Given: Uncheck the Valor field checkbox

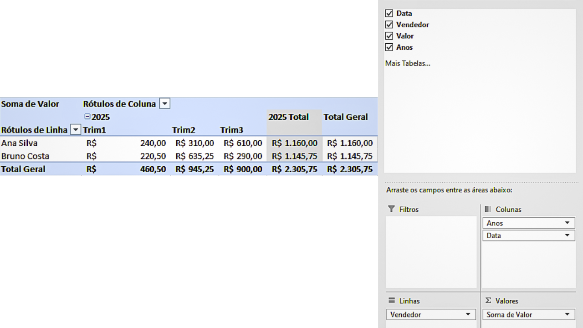Looking at the screenshot, I should coord(389,36).
